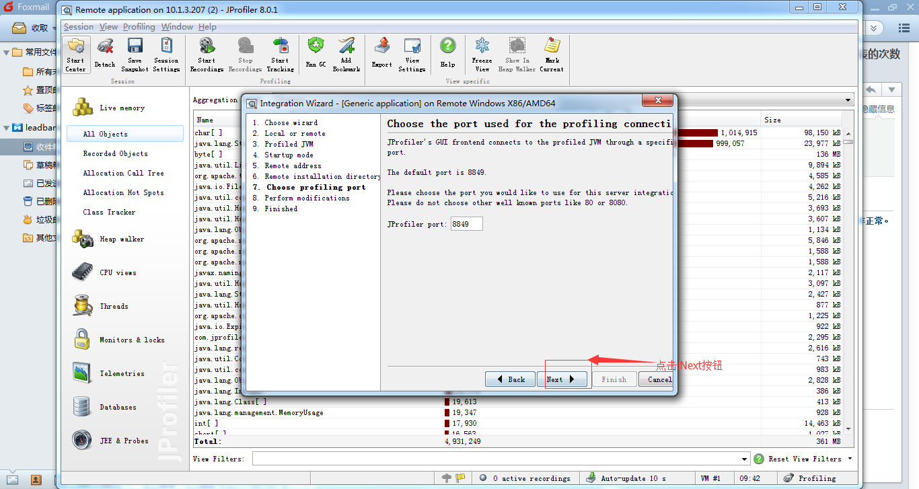Click active recordings status entry
Viewport: 919px width, 489px height.
click(525, 478)
